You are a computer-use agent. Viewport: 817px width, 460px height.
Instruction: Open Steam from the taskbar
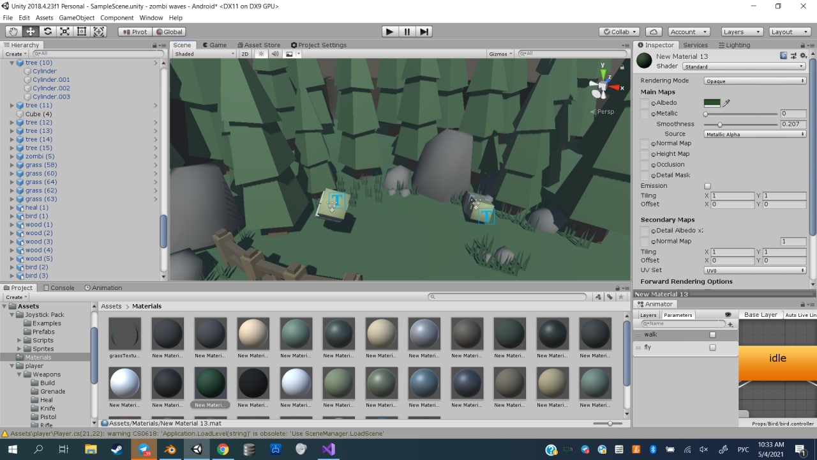coord(117,449)
